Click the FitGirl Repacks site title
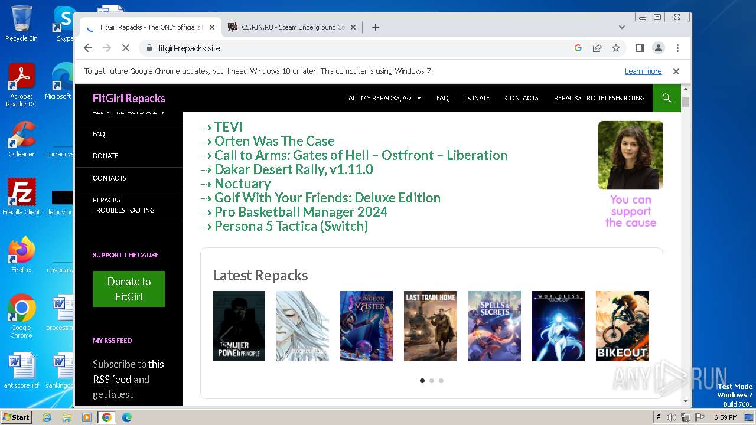Viewport: 756px width, 425px height. 129,99
